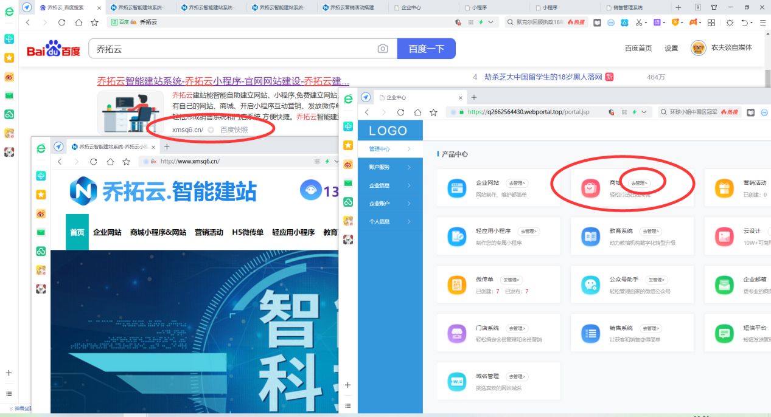Select the 企业邮箱 mail icon
This screenshot has height=417, width=771.
click(724, 285)
